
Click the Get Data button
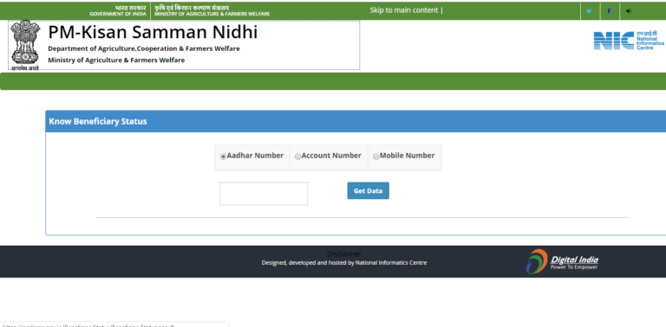[x=368, y=190]
